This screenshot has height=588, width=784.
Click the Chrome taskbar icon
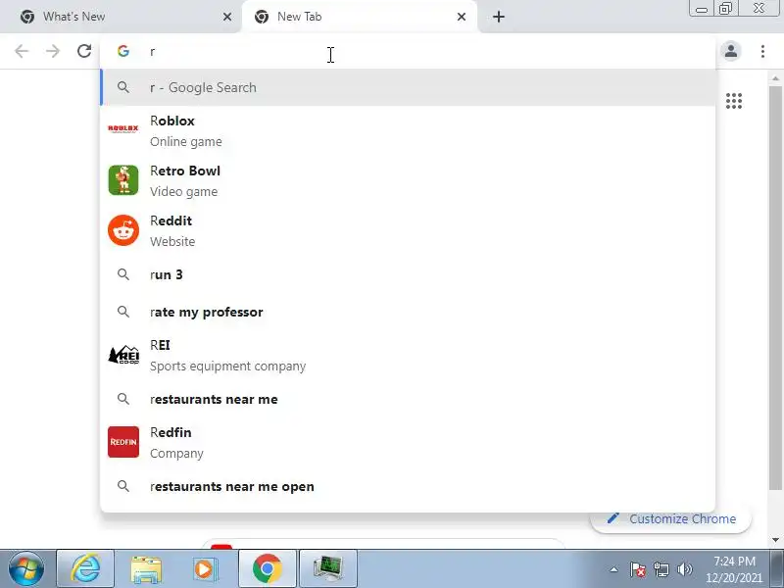coord(267,568)
